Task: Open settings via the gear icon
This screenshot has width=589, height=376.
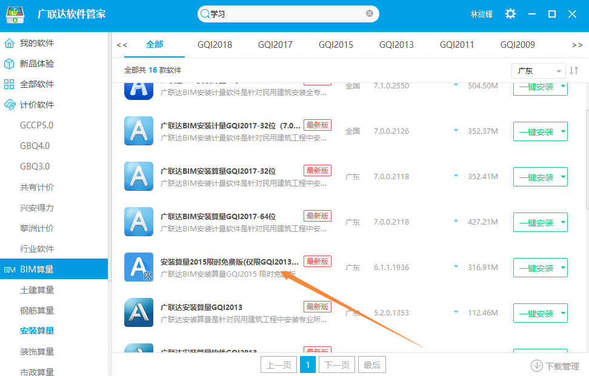Action: pos(510,14)
